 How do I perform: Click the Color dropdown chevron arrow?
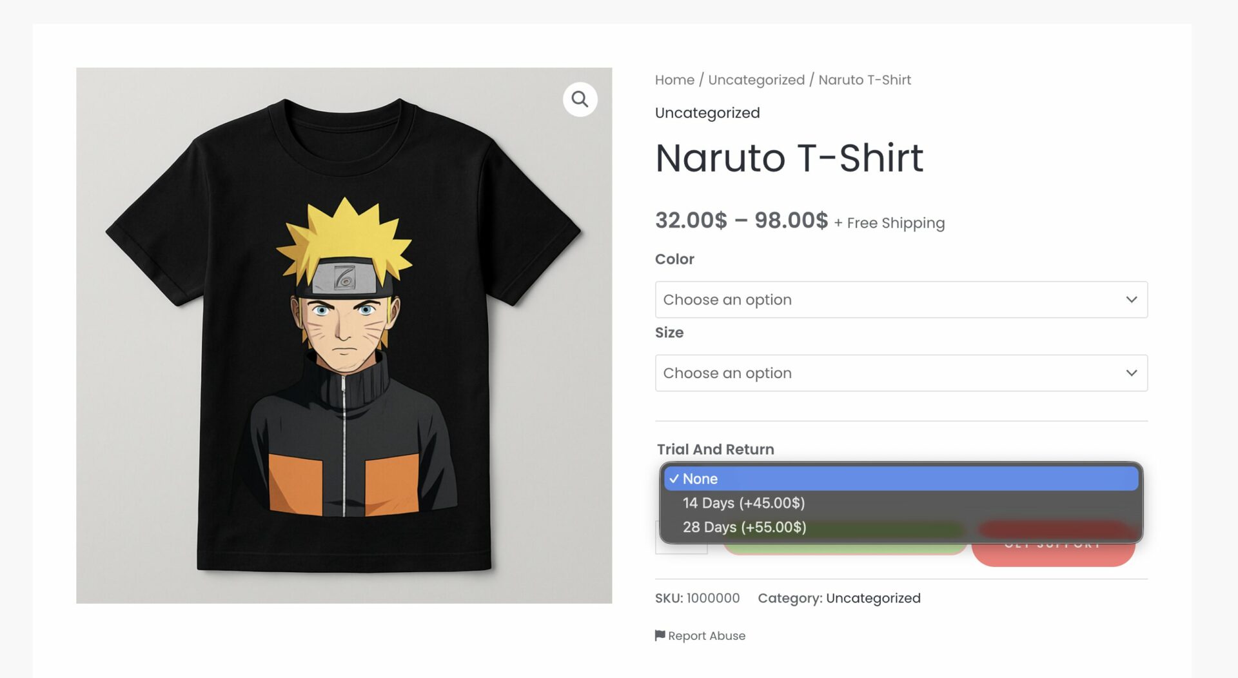(1131, 299)
